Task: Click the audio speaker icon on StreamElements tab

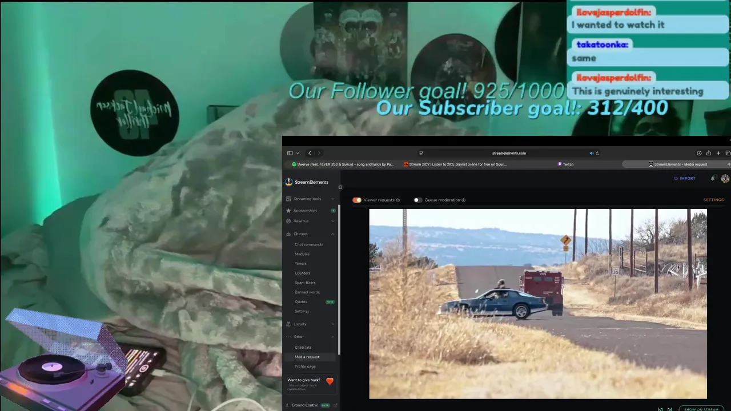Action: click(x=729, y=164)
